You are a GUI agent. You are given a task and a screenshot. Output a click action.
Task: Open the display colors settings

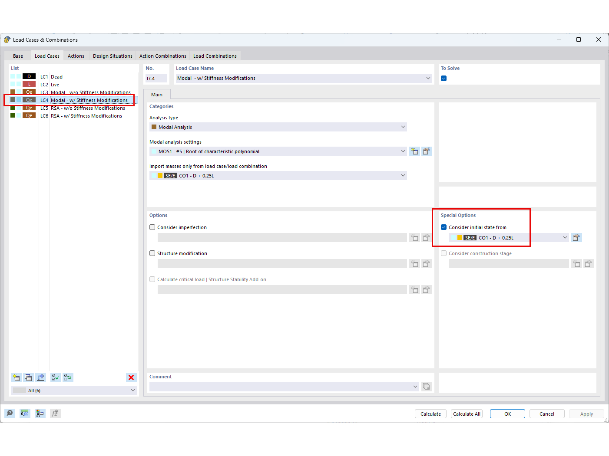[40, 413]
